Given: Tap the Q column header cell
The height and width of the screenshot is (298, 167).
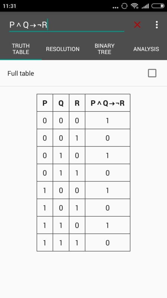Looking at the screenshot, I should pos(61,103).
